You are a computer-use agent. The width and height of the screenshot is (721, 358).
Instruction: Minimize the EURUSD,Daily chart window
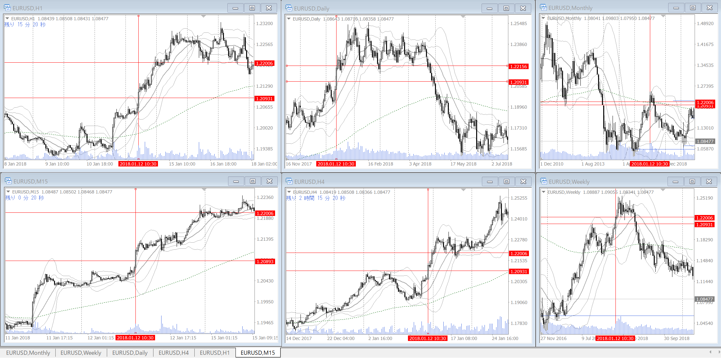point(490,8)
